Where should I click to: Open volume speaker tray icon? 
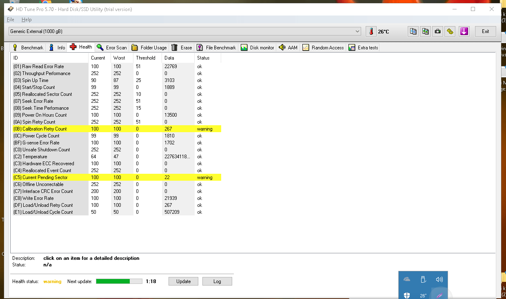click(439, 279)
